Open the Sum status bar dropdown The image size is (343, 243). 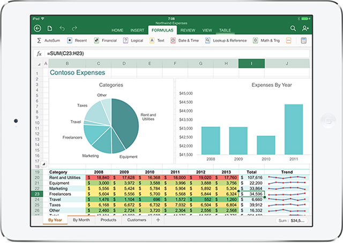[293, 221]
